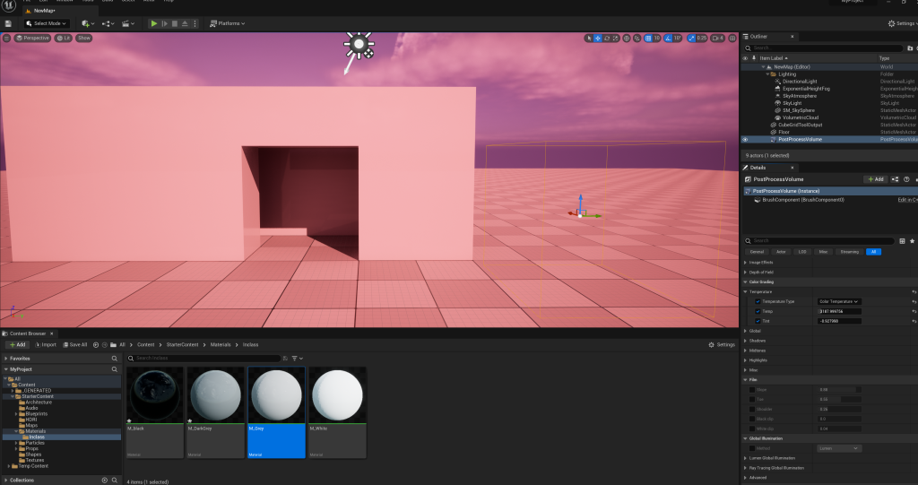The height and width of the screenshot is (485, 918).
Task: Toggle rotation angle snapping
Action: pyautogui.click(x=668, y=38)
